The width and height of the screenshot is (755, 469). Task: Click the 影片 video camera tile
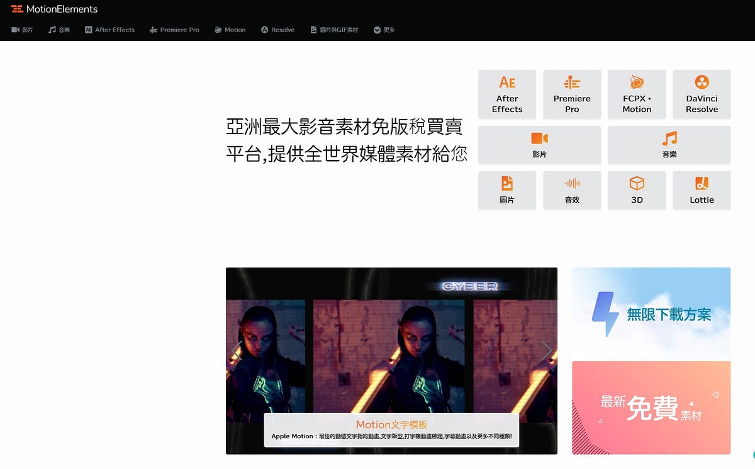point(539,144)
